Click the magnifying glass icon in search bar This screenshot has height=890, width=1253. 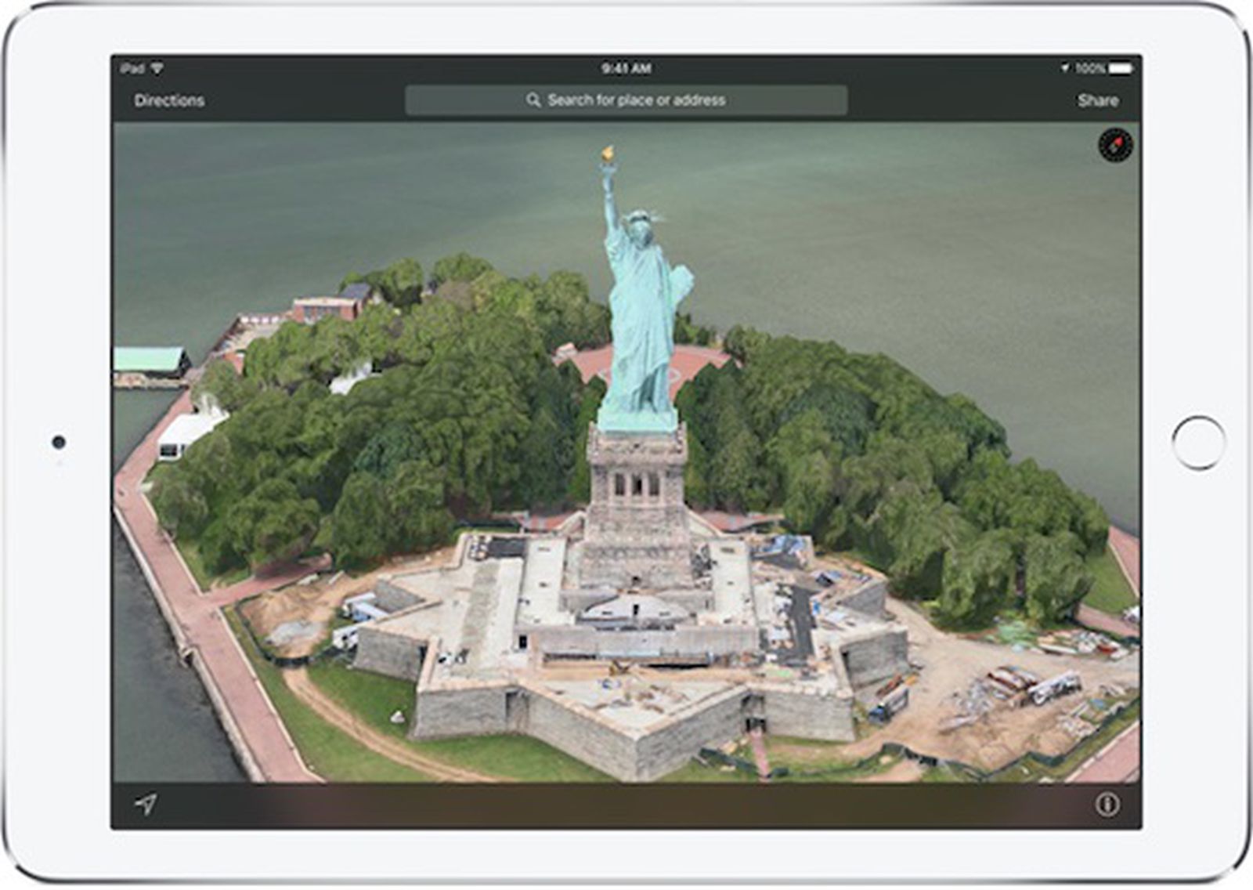pos(535,100)
